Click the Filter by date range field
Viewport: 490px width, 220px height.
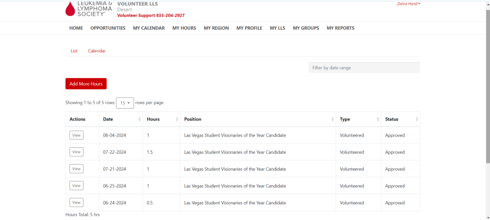(x=364, y=68)
